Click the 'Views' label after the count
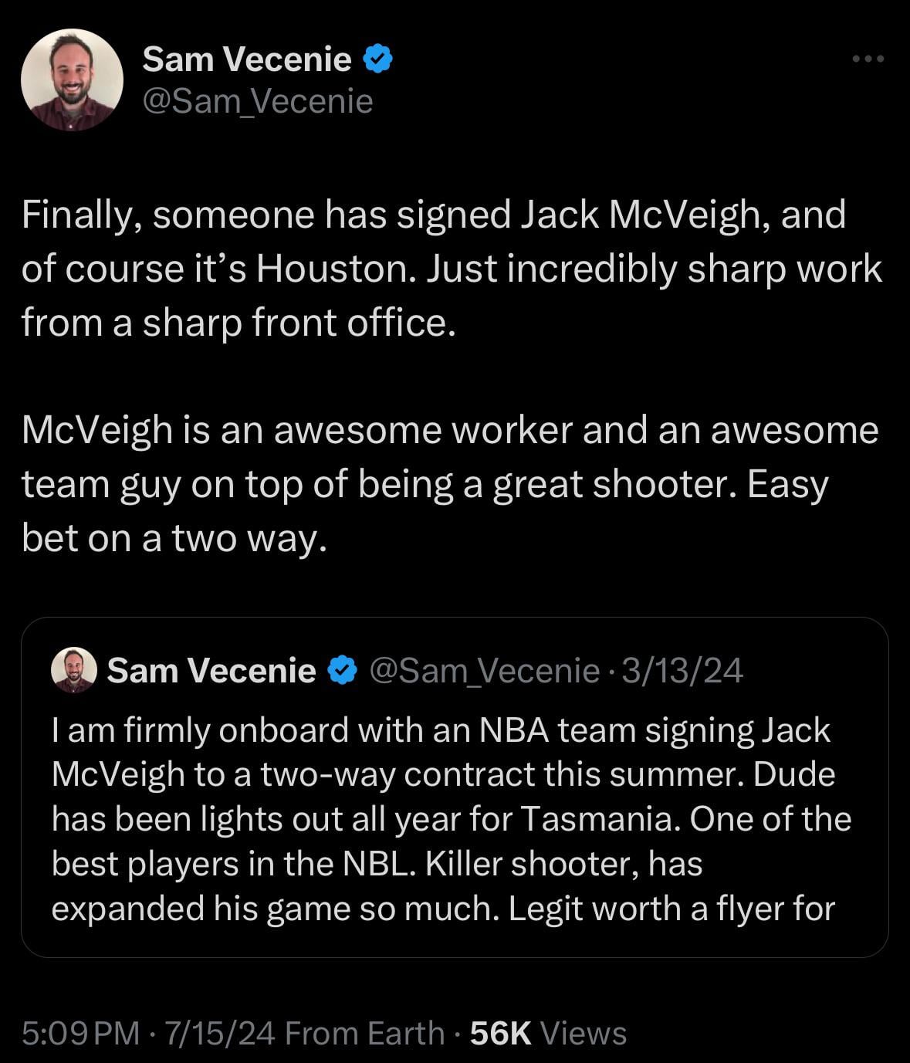This screenshot has width=910, height=1063. 584,1033
